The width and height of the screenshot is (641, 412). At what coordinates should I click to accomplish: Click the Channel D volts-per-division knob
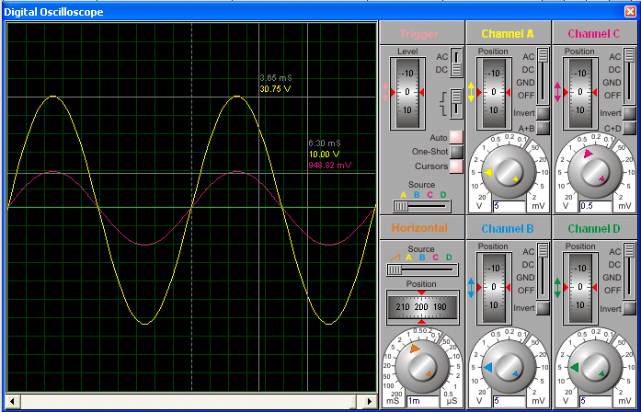click(x=594, y=368)
